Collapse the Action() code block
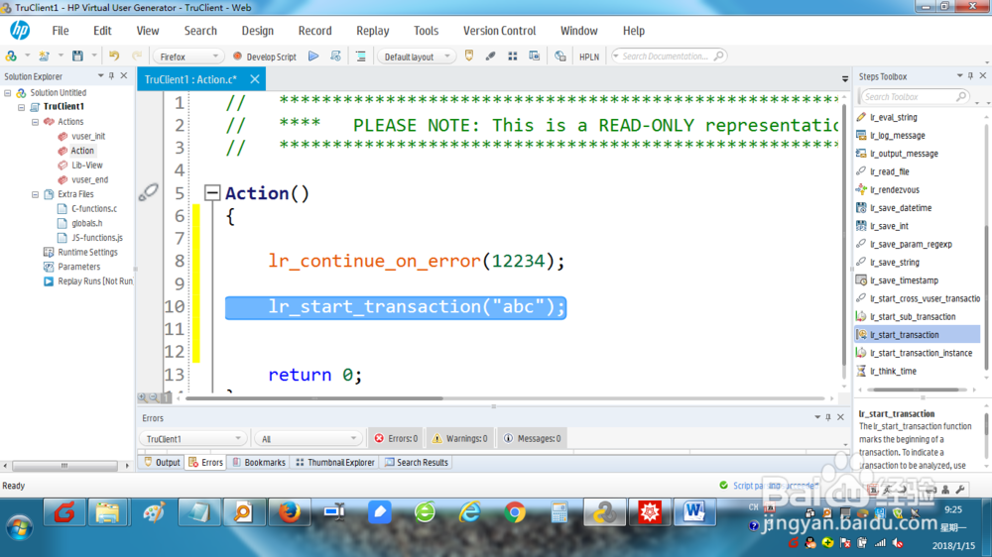Image resolution: width=992 pixels, height=557 pixels. coord(212,193)
